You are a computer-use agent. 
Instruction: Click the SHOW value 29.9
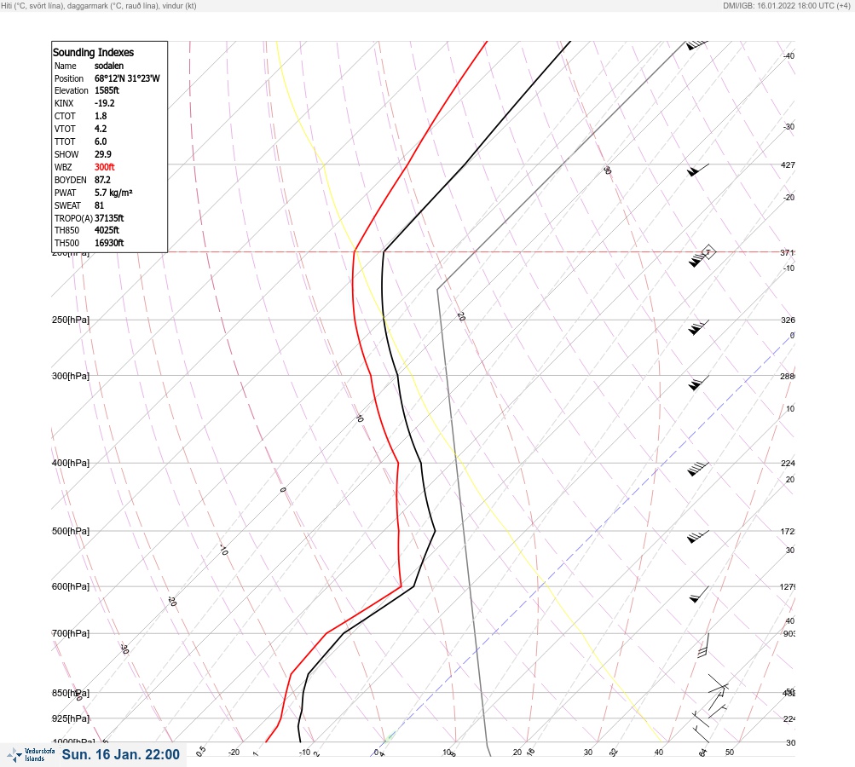103,154
